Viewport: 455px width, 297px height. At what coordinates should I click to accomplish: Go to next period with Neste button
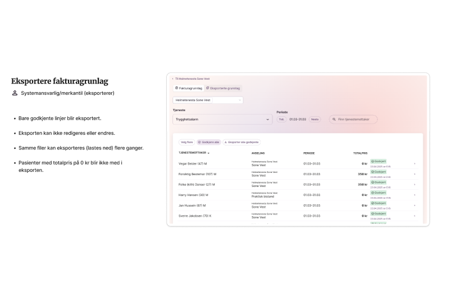click(315, 119)
